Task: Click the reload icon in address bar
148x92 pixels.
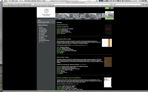Action: tap(110, 4)
